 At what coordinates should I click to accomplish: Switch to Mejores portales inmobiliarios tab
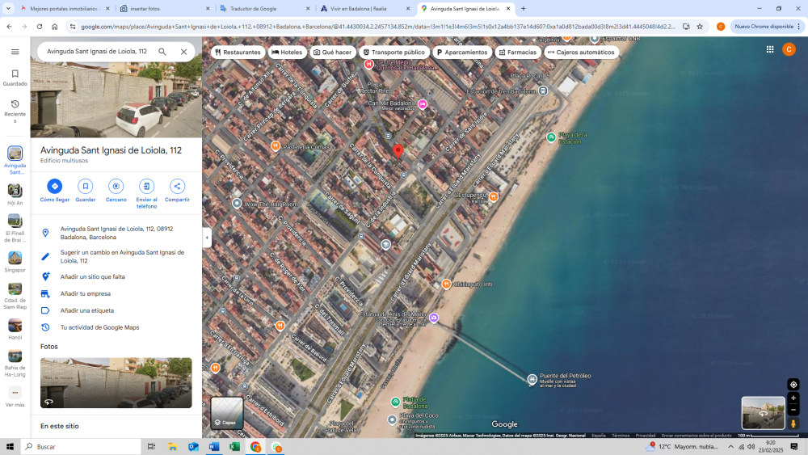coord(65,9)
